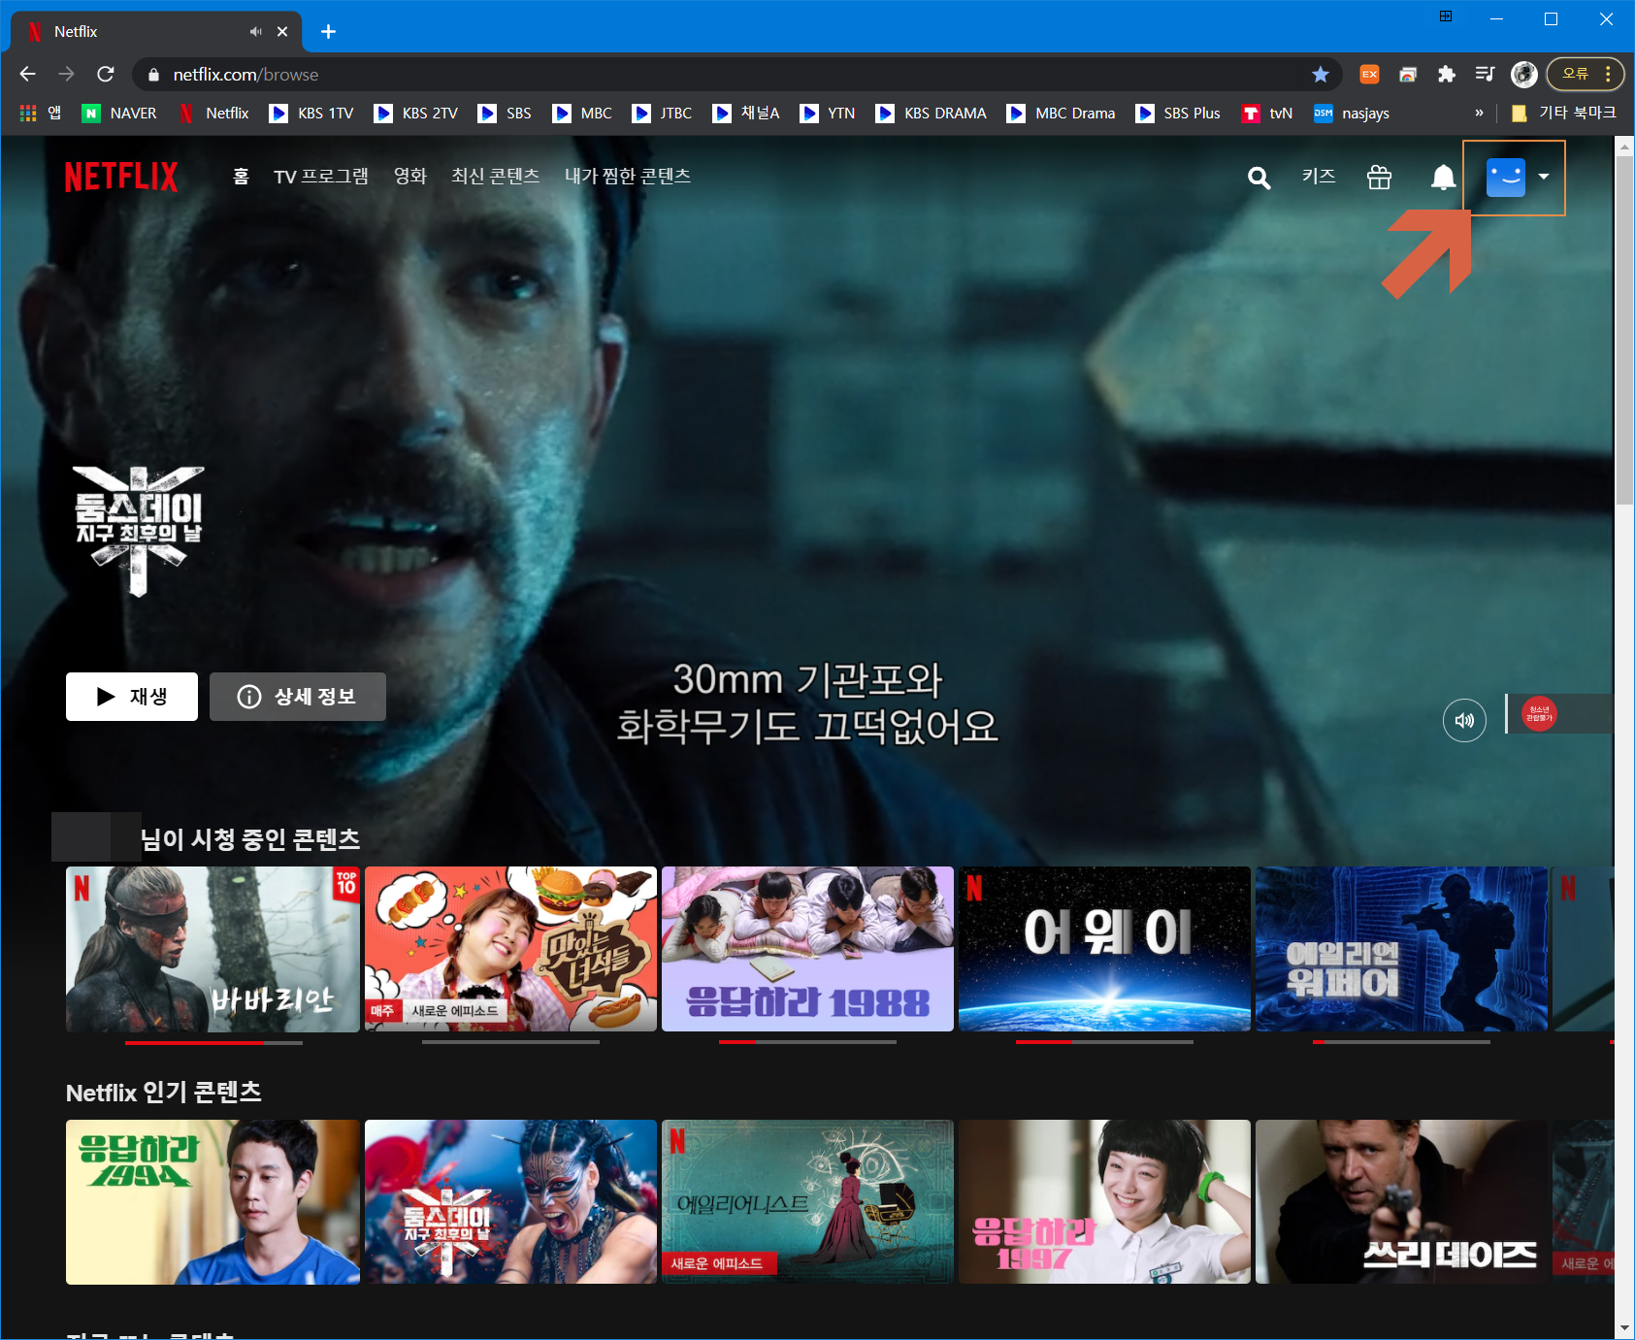
Task: Click the page scrollbar down arrow
Action: tap(1624, 1328)
